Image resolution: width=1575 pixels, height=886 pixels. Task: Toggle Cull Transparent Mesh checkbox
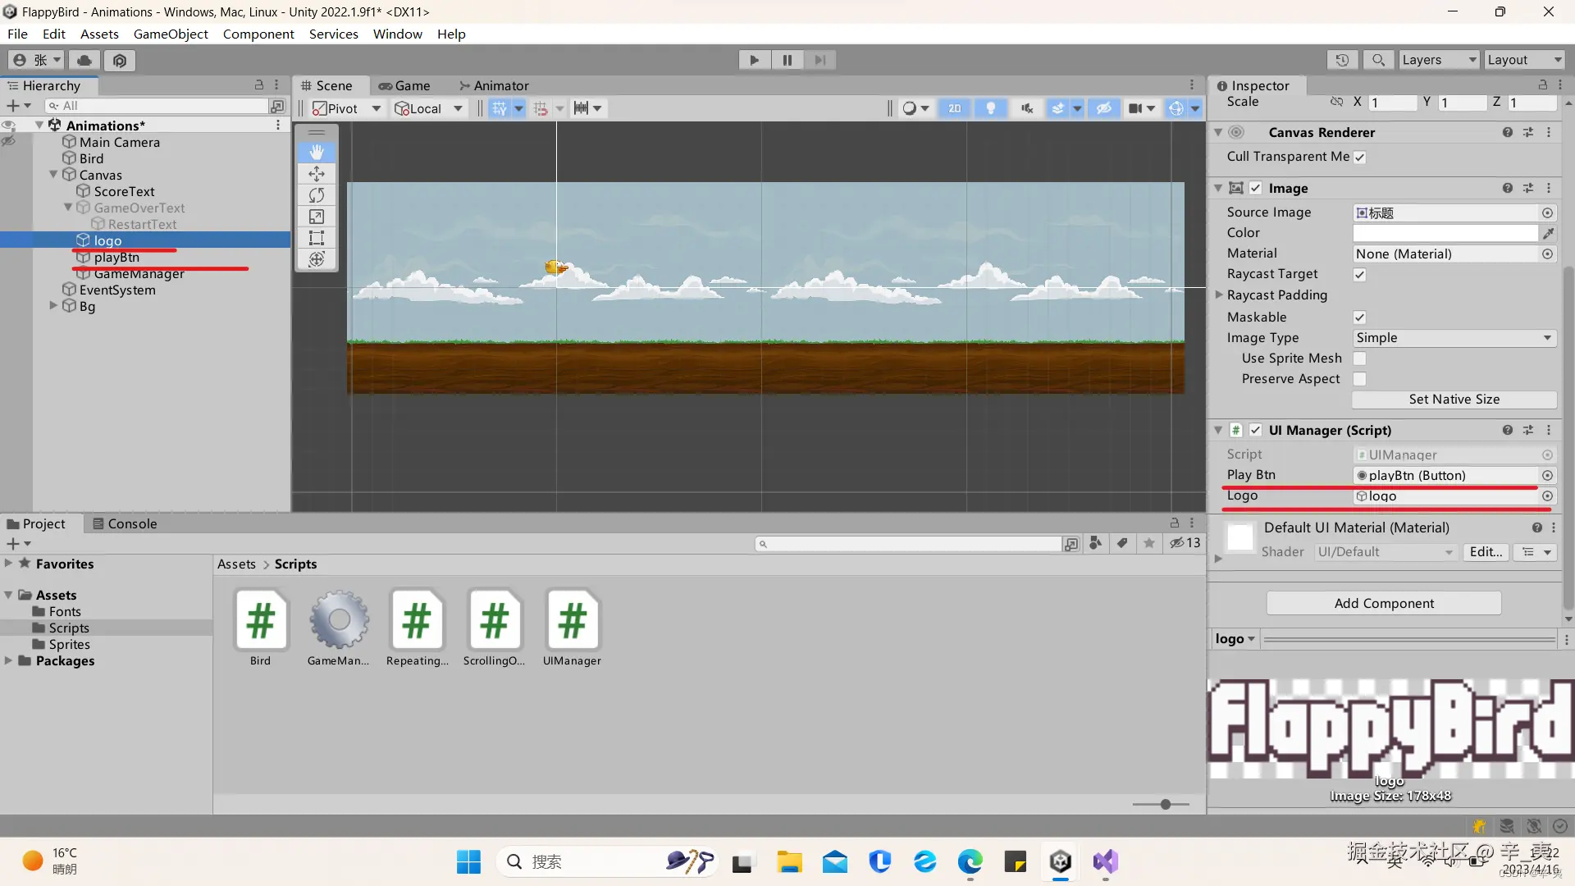pyautogui.click(x=1359, y=158)
